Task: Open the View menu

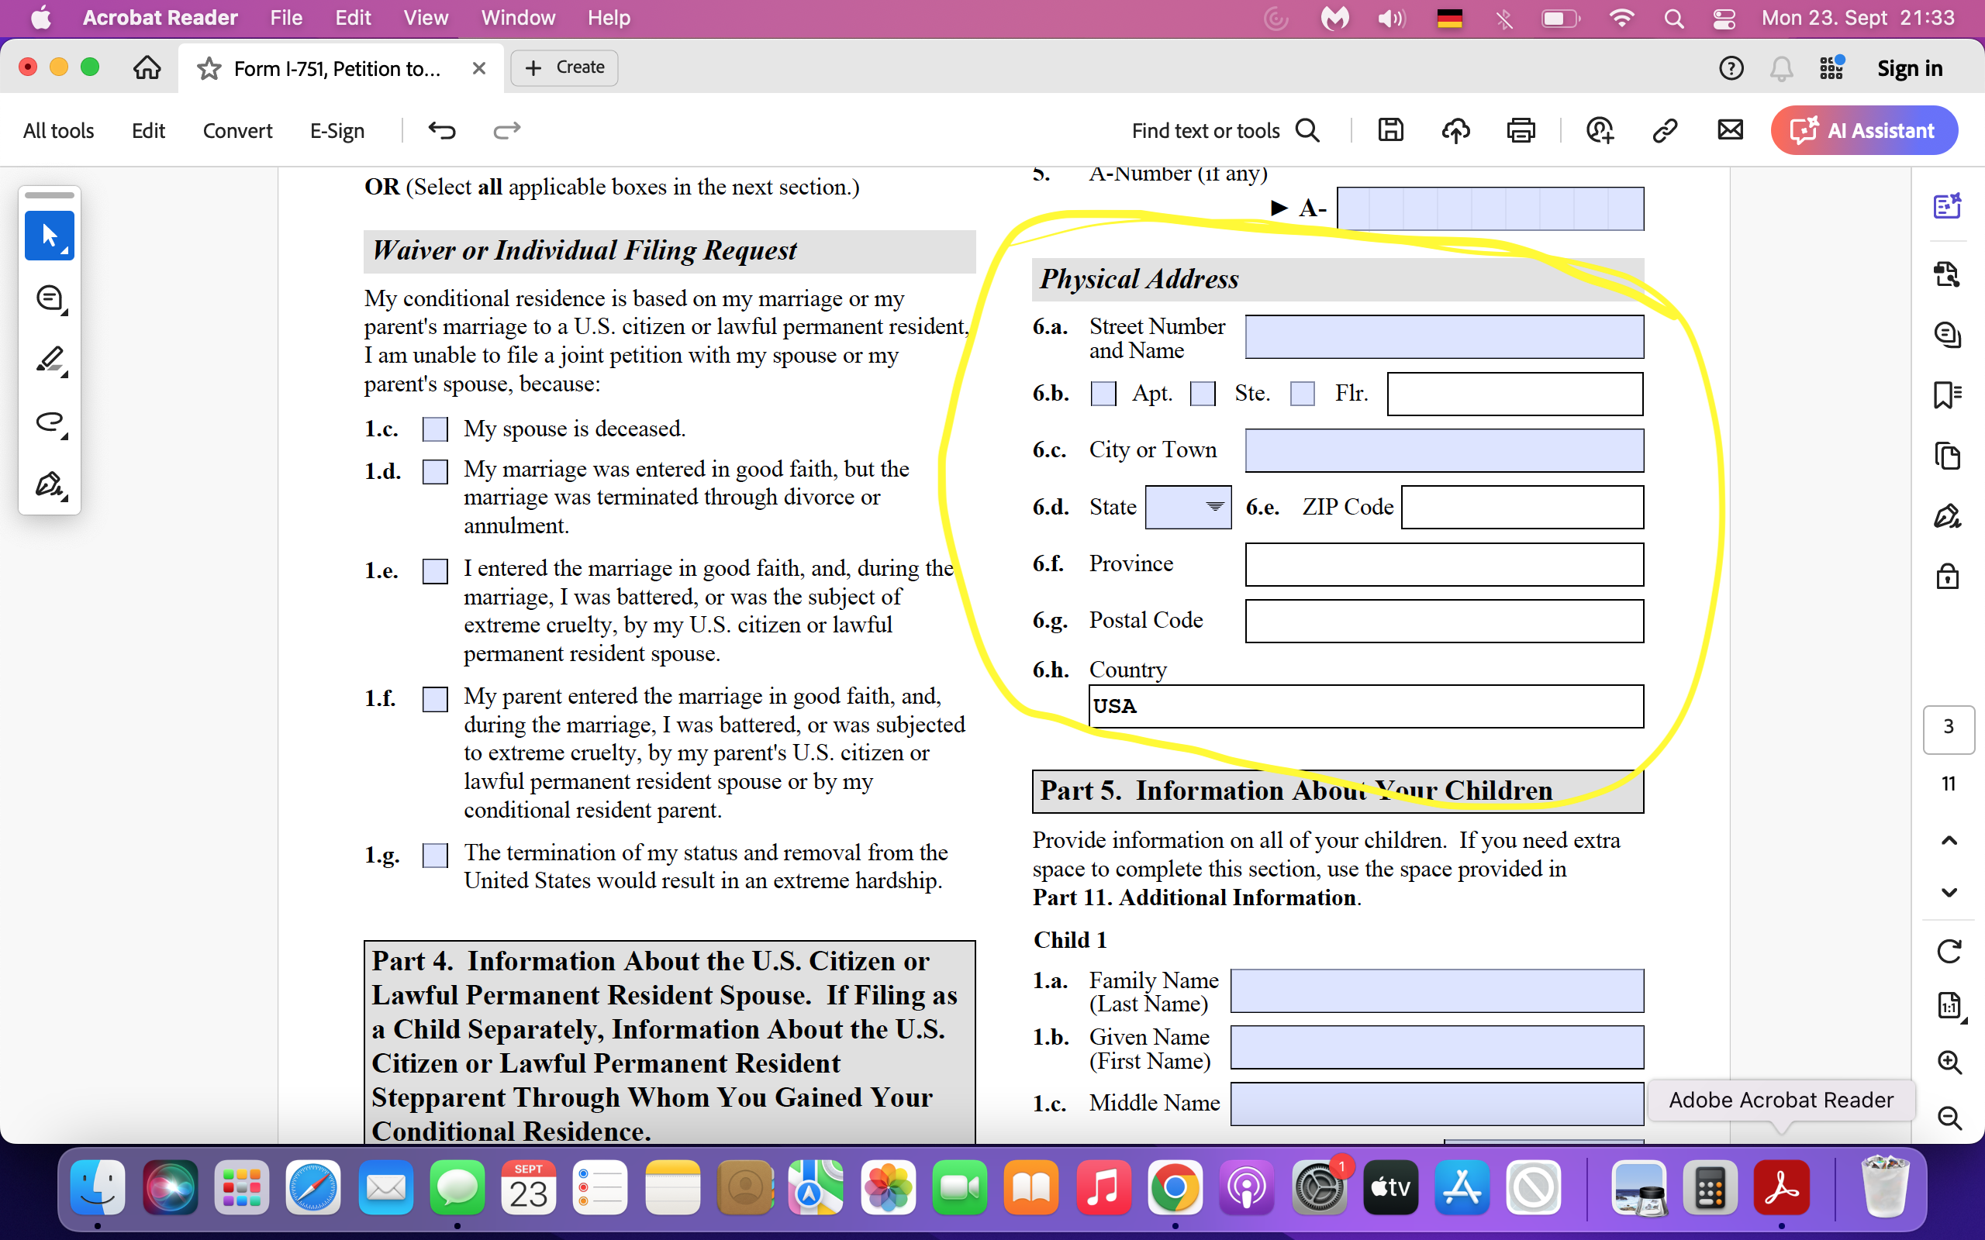Action: click(426, 18)
